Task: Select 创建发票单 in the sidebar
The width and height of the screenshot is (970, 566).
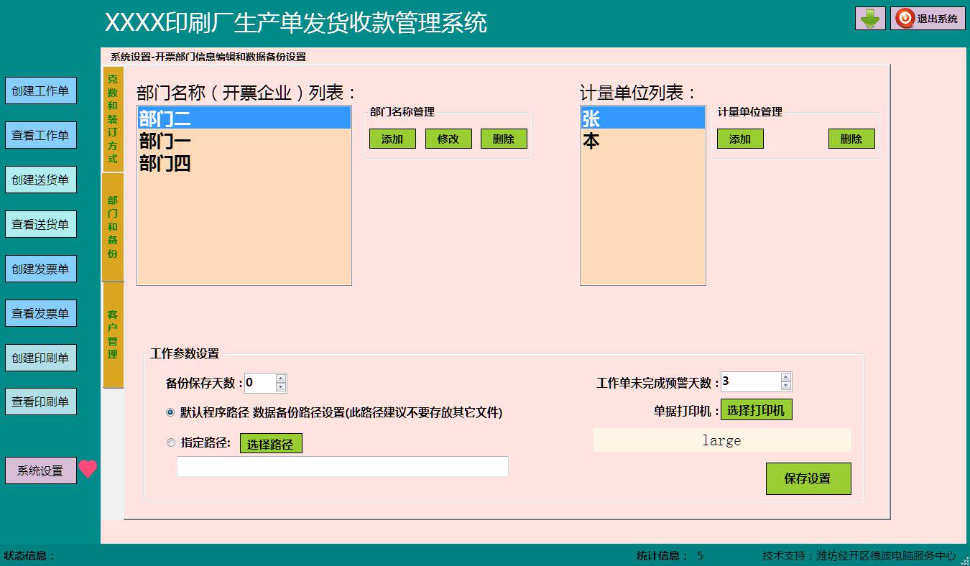Action: click(x=41, y=269)
